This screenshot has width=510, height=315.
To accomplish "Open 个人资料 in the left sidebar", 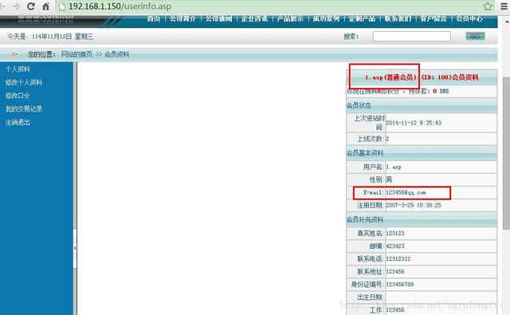I will click(18, 69).
